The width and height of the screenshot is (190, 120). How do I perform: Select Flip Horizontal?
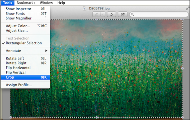[25, 68]
